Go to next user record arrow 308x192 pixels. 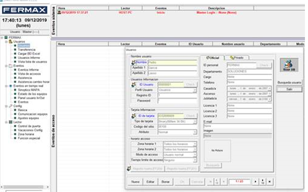tap(255, 182)
